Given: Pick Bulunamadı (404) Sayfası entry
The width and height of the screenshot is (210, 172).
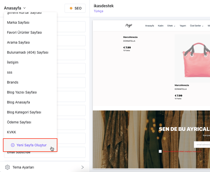Looking at the screenshot, I should pos(28,52).
